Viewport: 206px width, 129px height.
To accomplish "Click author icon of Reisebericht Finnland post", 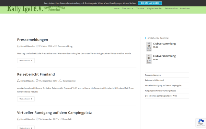I will coord(19,81).
